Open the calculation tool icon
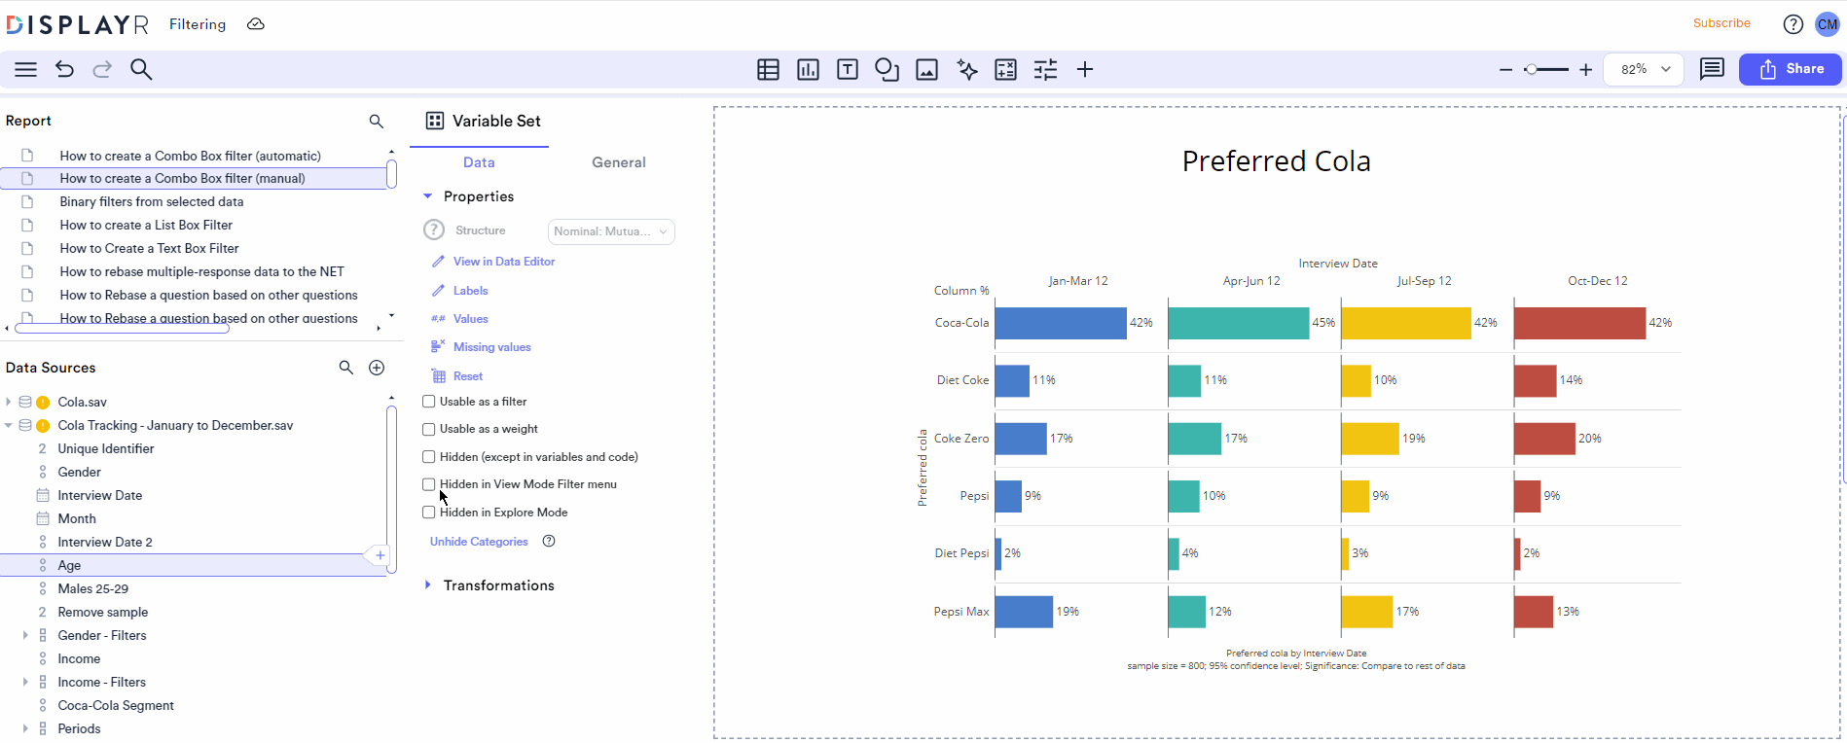 click(x=1005, y=69)
